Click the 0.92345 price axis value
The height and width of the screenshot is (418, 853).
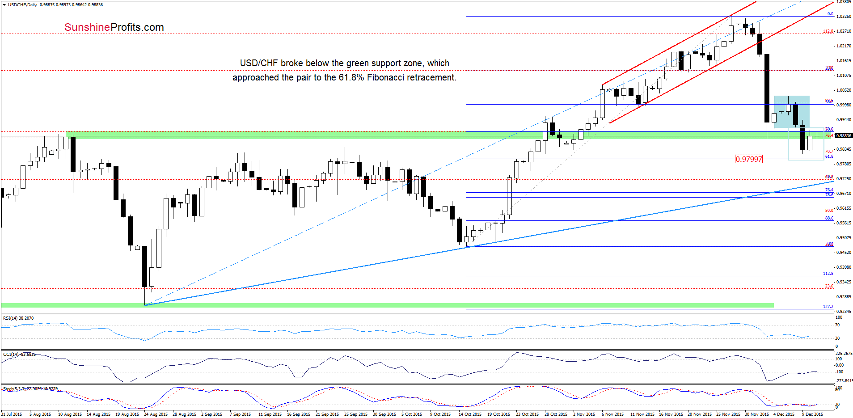click(844, 312)
